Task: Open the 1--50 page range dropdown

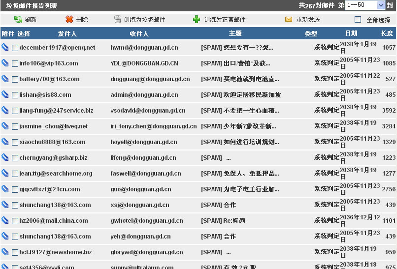Action: tap(365, 5)
